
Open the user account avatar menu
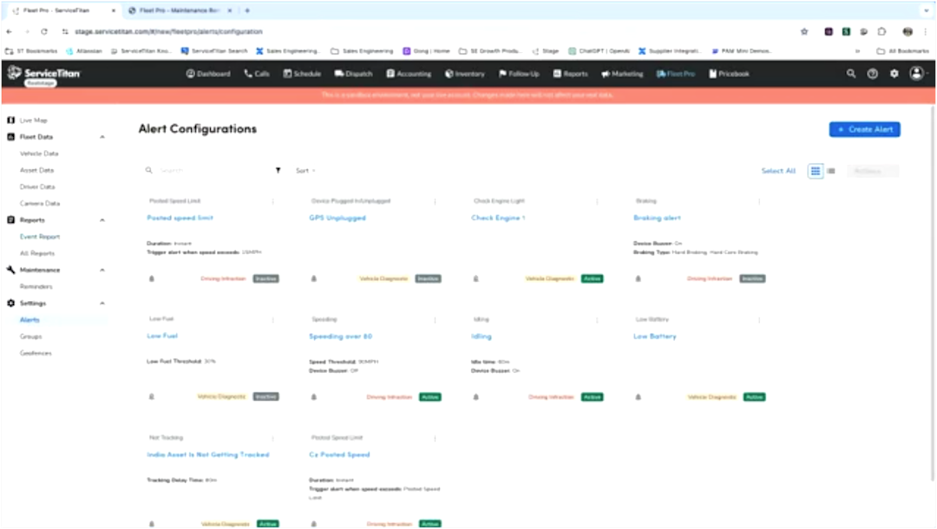click(x=917, y=74)
